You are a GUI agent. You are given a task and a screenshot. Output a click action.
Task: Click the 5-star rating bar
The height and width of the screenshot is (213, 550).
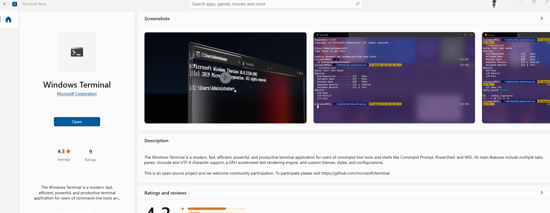[216, 209]
